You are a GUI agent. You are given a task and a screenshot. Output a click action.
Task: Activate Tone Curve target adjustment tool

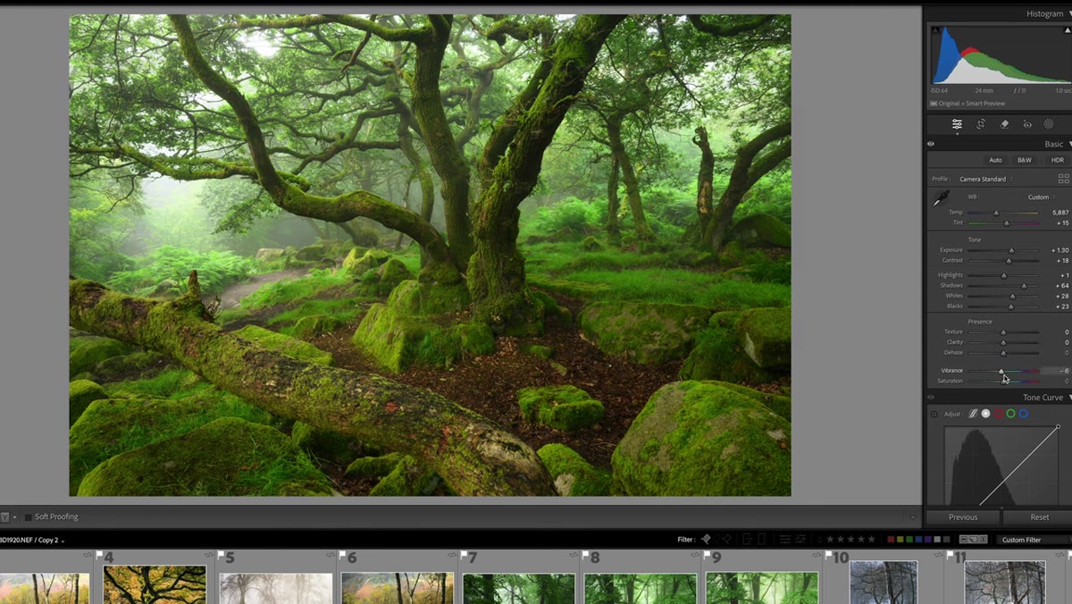[x=934, y=414]
